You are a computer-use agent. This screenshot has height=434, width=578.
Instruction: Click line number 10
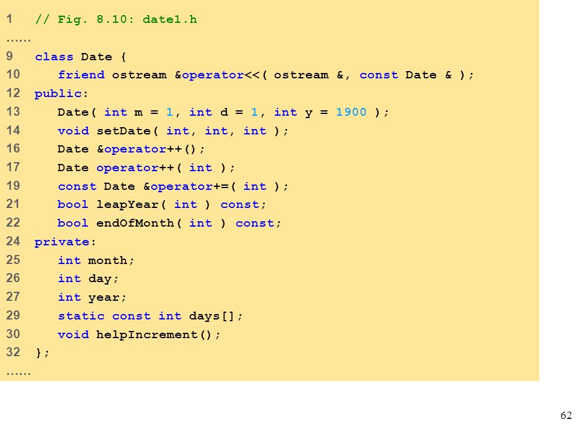click(x=13, y=74)
